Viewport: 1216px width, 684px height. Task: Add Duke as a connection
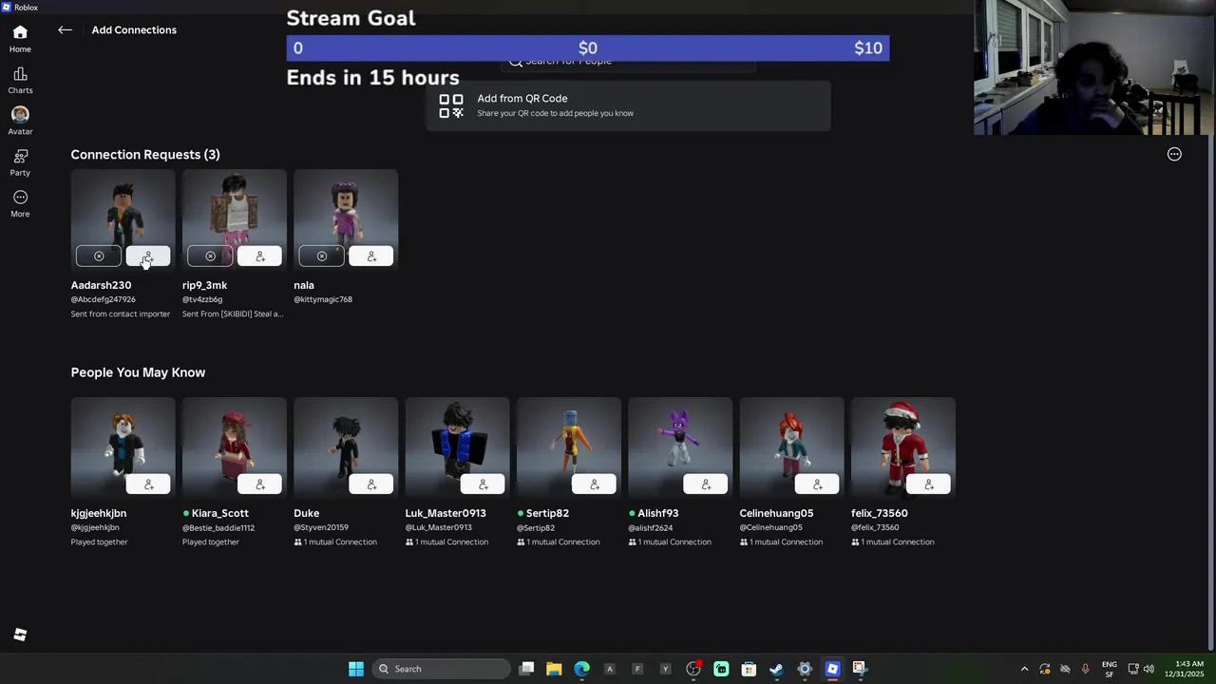tap(371, 484)
